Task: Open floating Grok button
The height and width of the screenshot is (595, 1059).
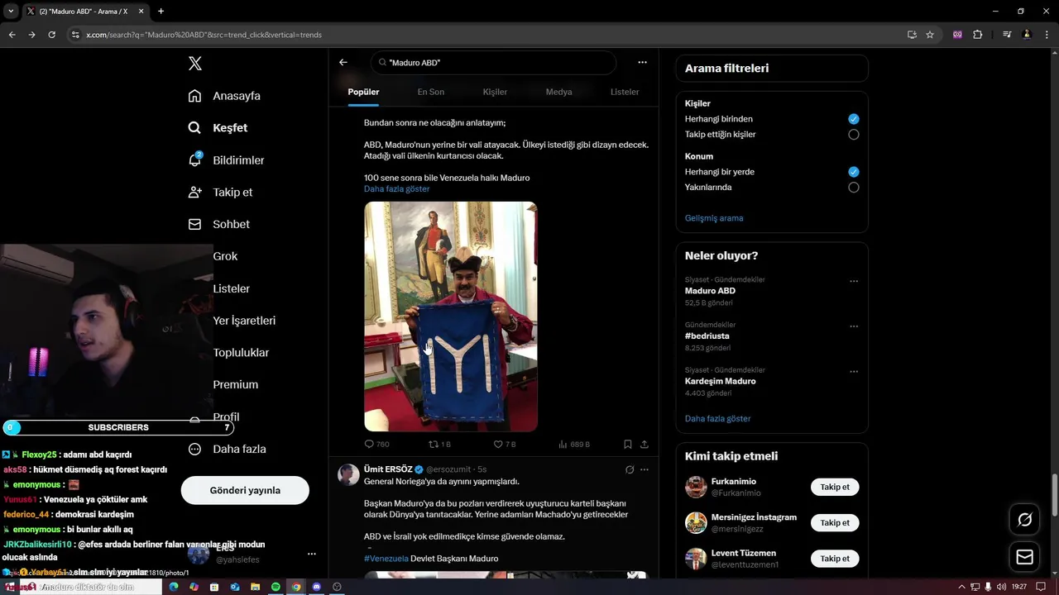Action: 1024,520
